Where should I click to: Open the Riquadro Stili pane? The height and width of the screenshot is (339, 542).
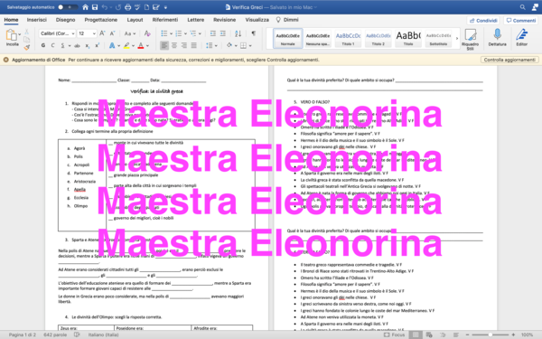click(470, 39)
